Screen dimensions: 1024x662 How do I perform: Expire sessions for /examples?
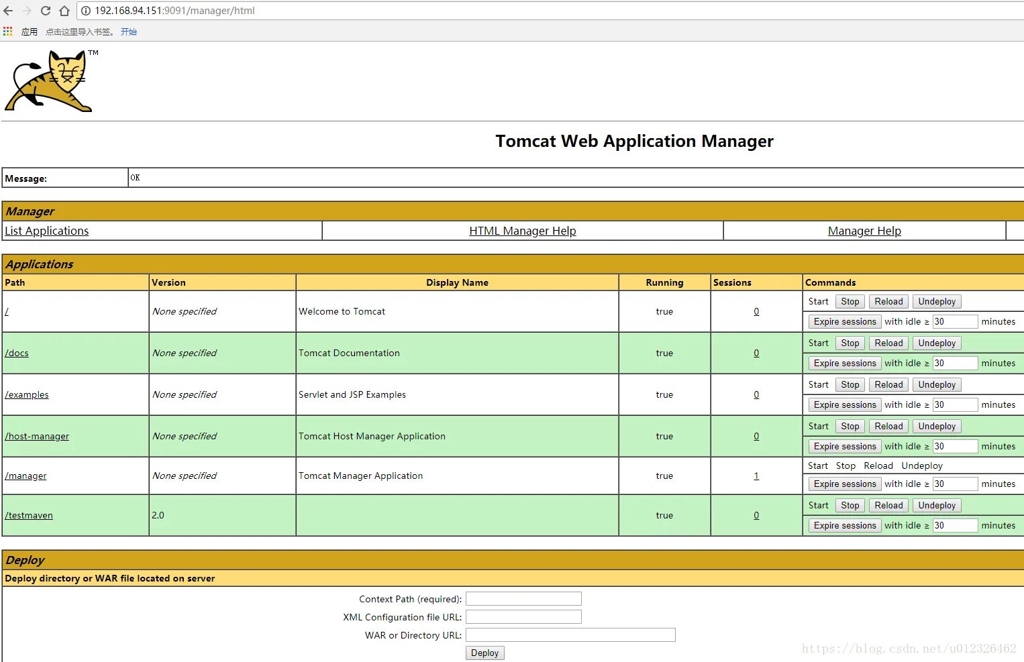pos(845,405)
